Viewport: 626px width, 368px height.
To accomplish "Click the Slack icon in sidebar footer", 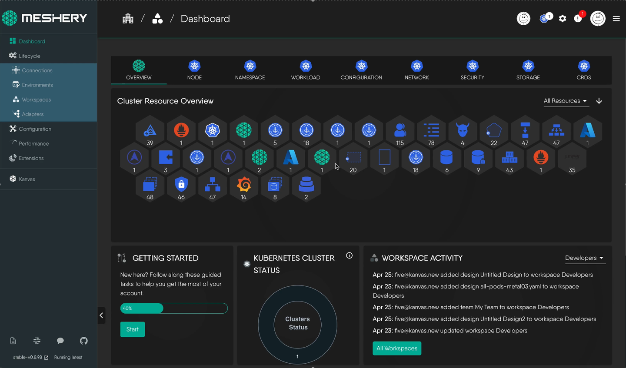I will click(x=37, y=341).
